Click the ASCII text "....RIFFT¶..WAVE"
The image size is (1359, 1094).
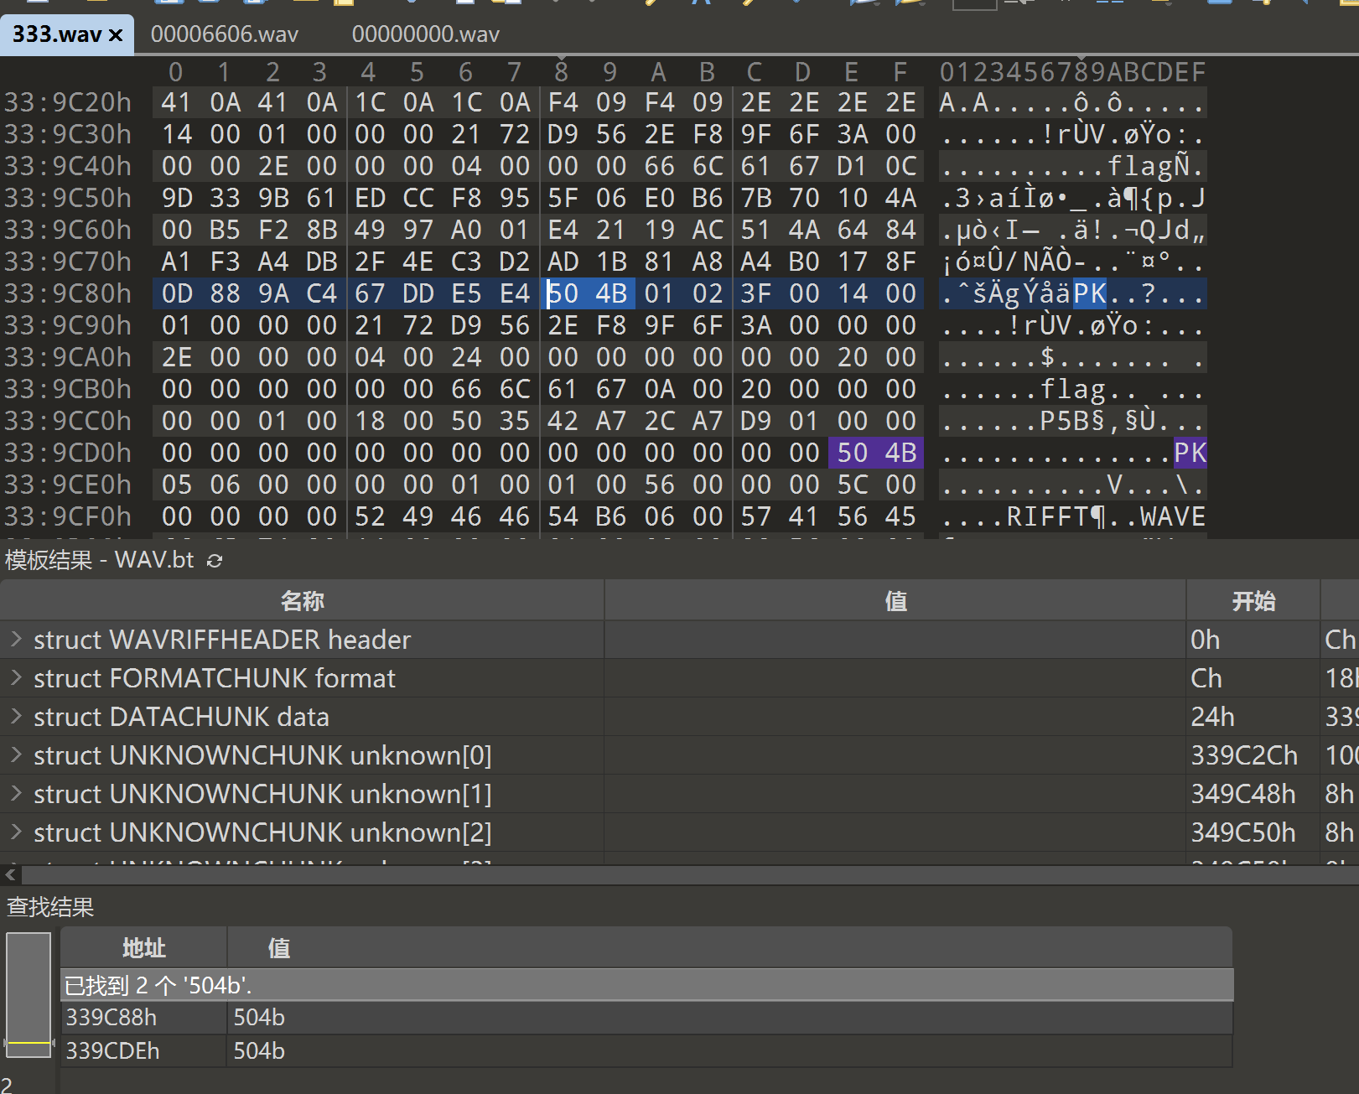tap(1072, 516)
